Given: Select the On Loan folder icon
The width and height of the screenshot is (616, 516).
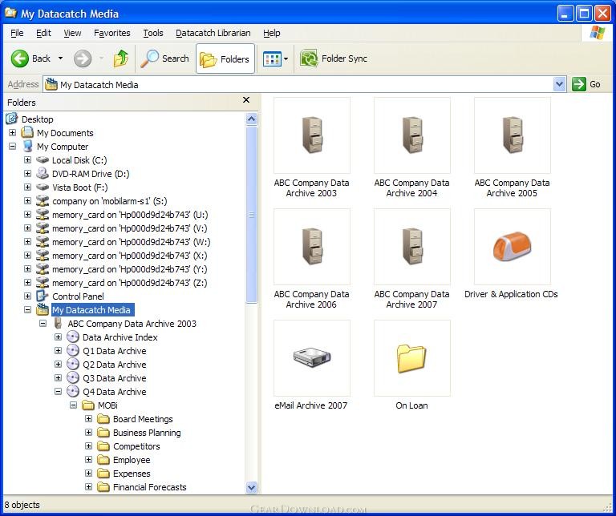Looking at the screenshot, I should pyautogui.click(x=412, y=358).
